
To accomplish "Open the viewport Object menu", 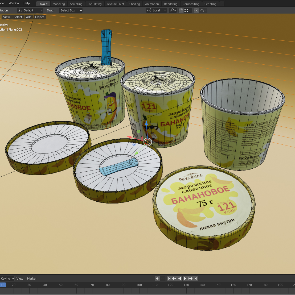I will (39, 17).
